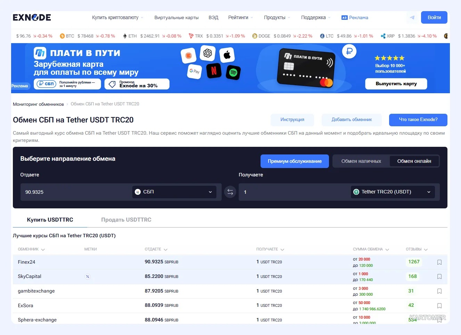Sort by ОТДАЕТЕ column

tap(156, 249)
